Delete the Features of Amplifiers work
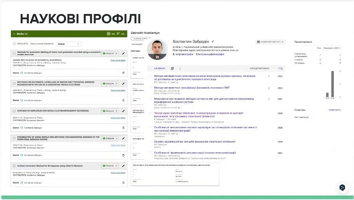 (x=123, y=128)
